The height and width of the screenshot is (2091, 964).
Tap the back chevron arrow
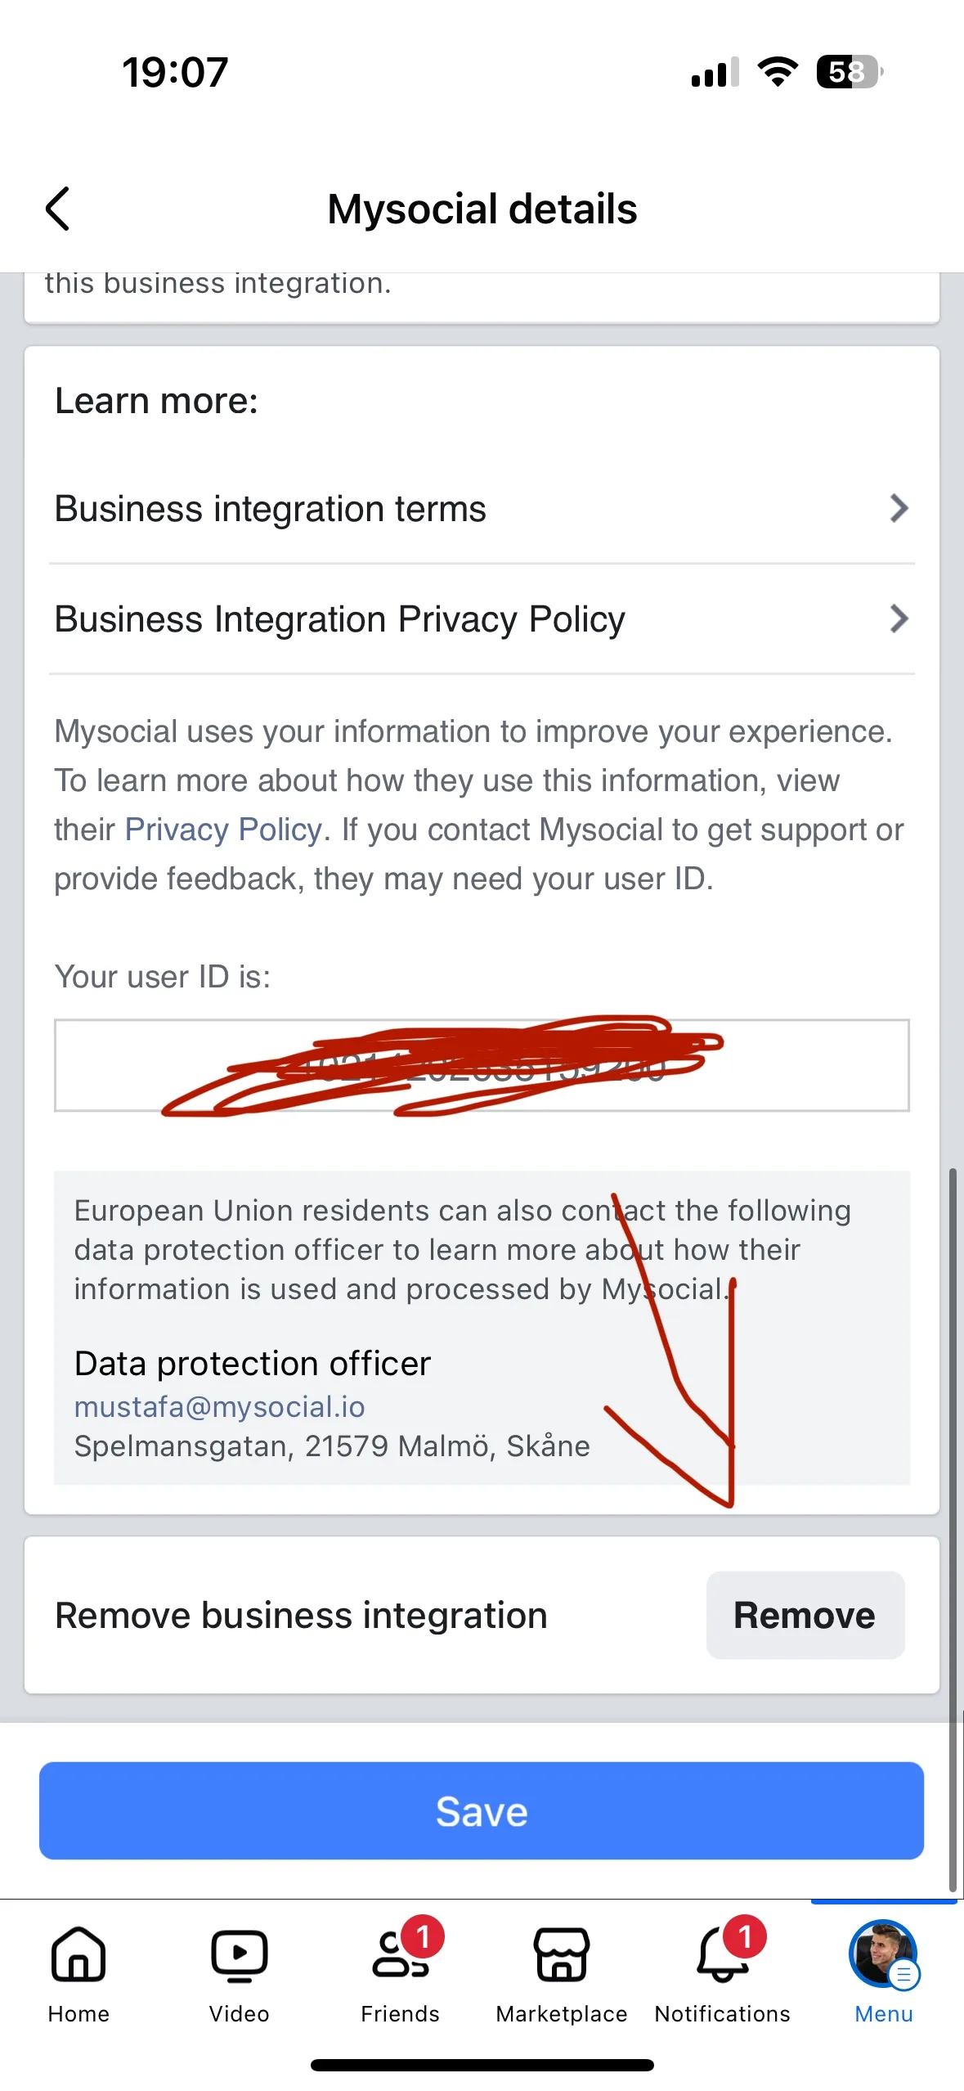click(57, 209)
